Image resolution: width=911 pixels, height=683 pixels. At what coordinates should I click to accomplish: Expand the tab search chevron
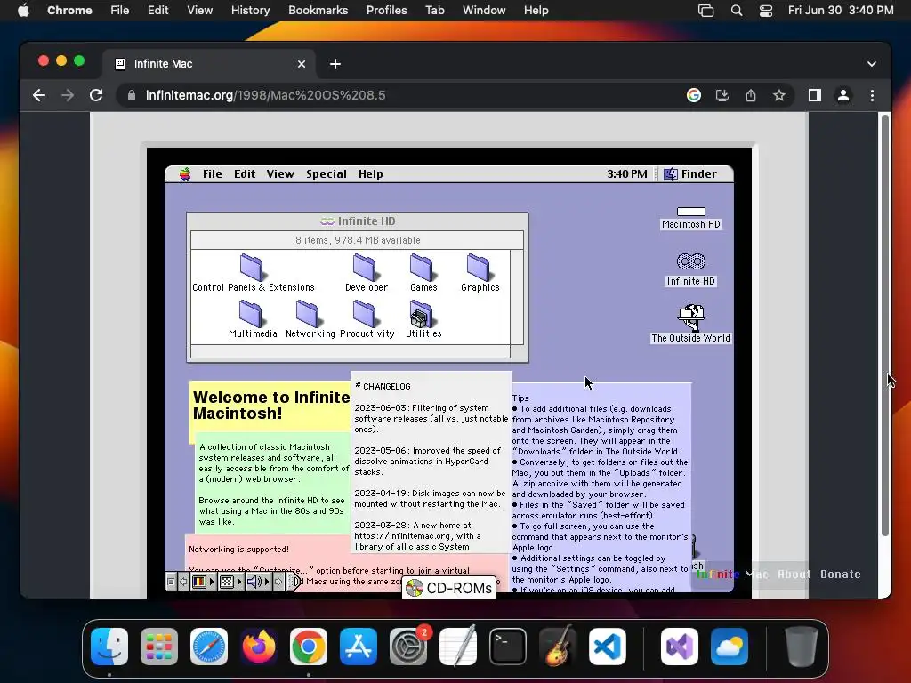coord(872,64)
